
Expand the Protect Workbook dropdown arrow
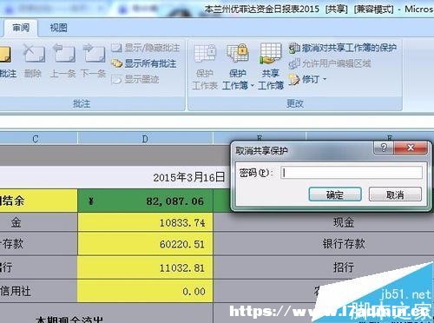(253, 85)
